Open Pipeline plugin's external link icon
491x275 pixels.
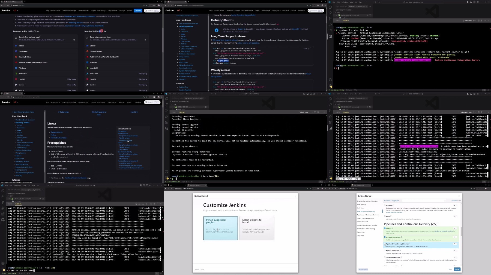pos(393,228)
